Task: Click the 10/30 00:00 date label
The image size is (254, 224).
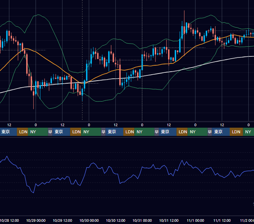Action: pyautogui.click(x=89, y=220)
